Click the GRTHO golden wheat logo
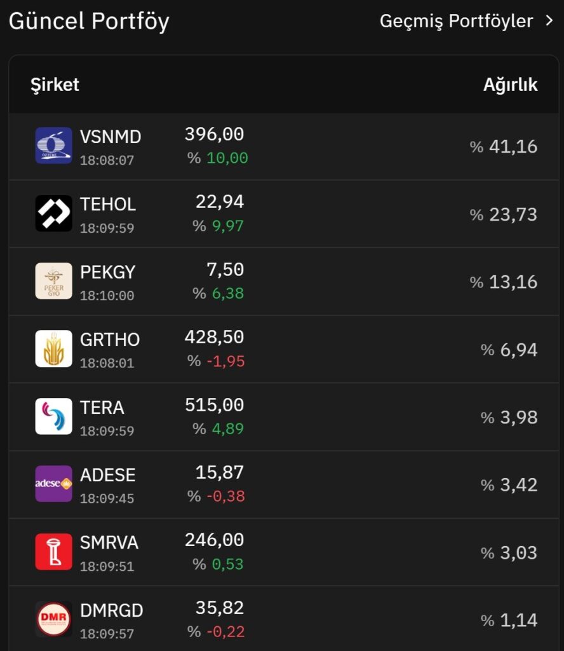Viewport: 564px width, 651px height. (53, 348)
